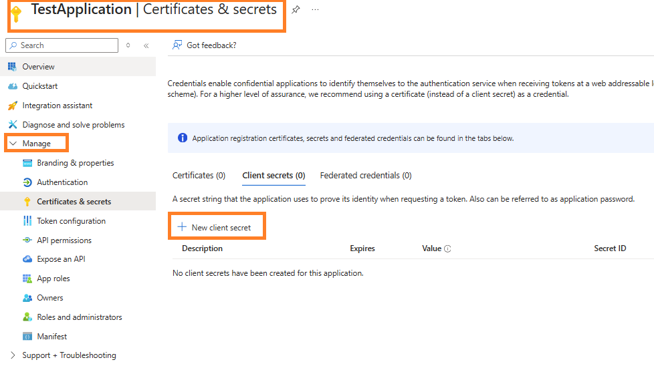The height and width of the screenshot is (366, 654).
Task: Open the Got feedback? link
Action: [211, 45]
